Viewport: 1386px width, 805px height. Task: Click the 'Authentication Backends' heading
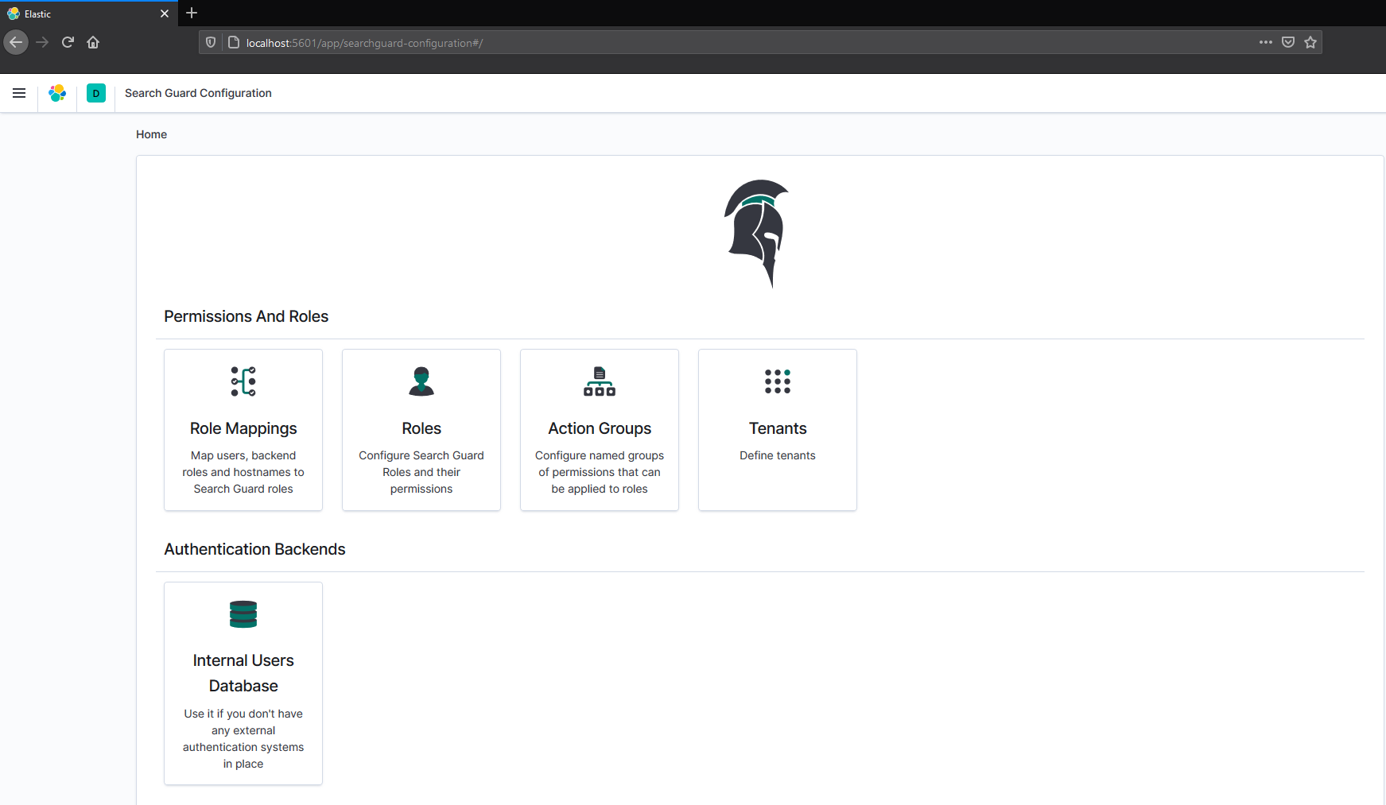pyautogui.click(x=254, y=549)
